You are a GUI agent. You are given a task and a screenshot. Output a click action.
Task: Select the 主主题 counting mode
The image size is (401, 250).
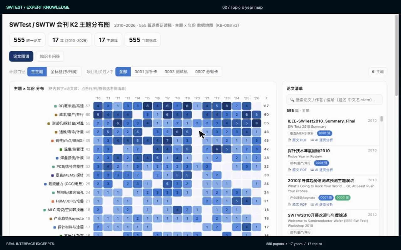(x=37, y=72)
